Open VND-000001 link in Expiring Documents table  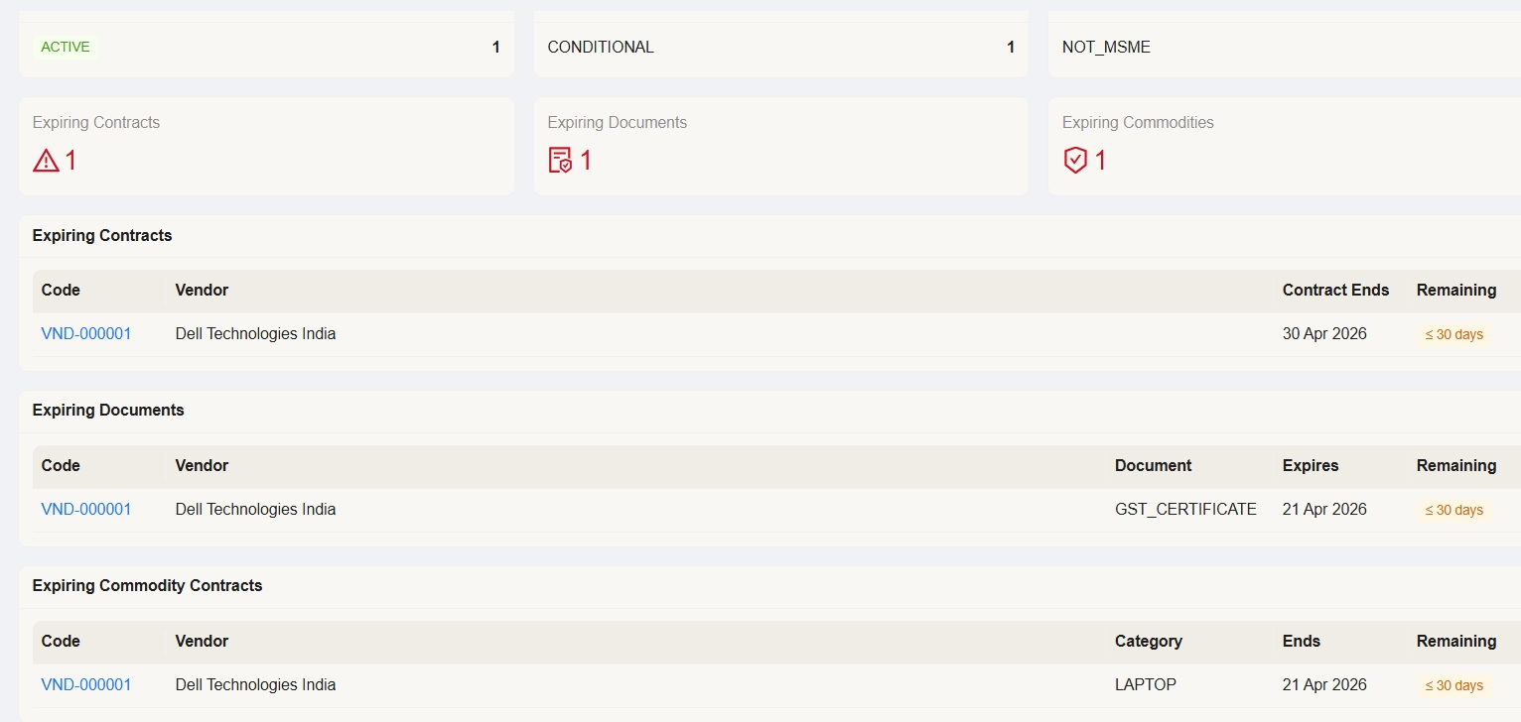(86, 510)
